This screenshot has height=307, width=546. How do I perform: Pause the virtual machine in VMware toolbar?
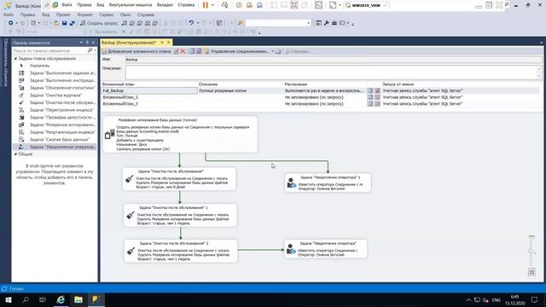click(206, 5)
